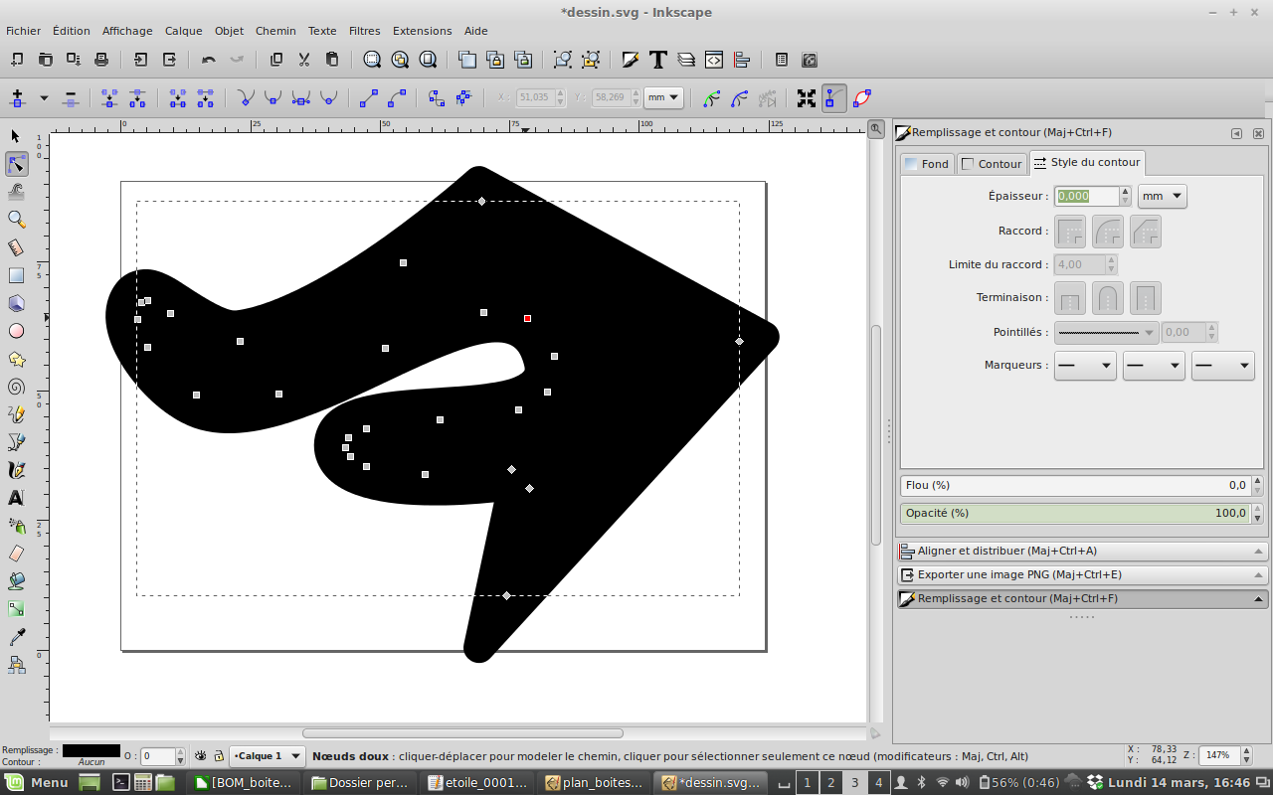This screenshot has height=795, width=1273.
Task: Switch to the Fond tab
Action: tap(926, 164)
